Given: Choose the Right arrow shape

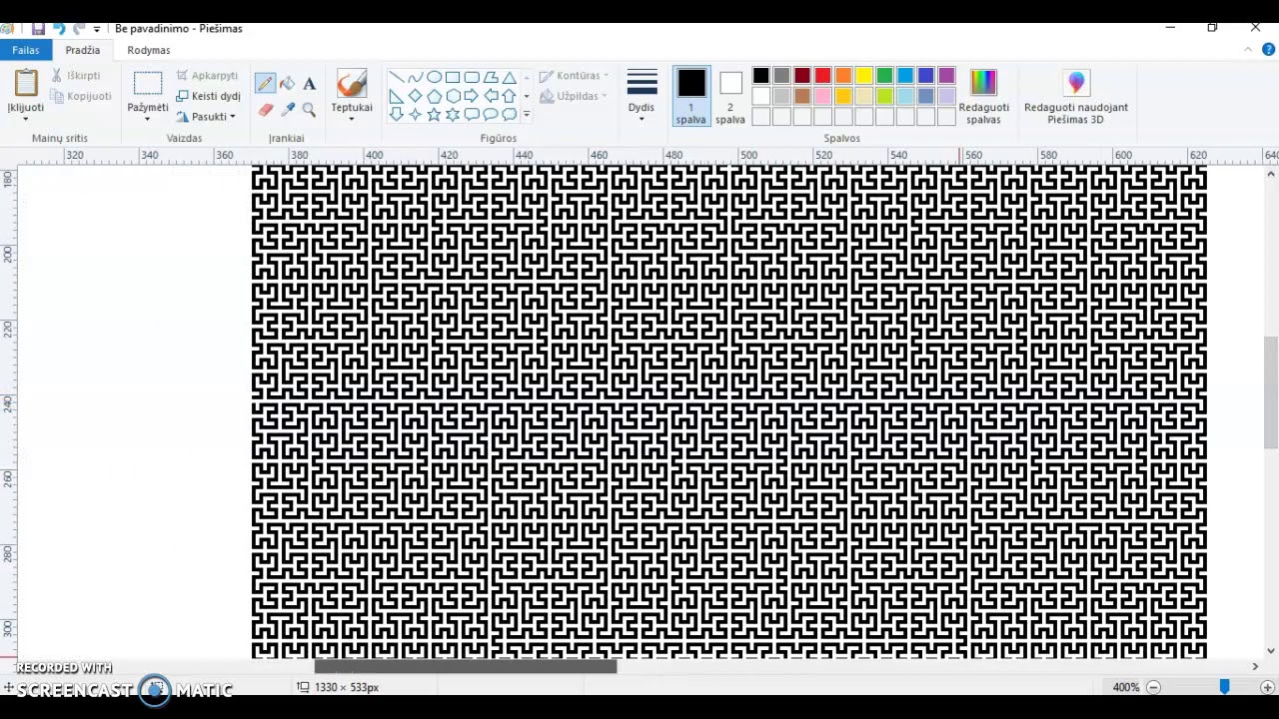Looking at the screenshot, I should pos(472,96).
